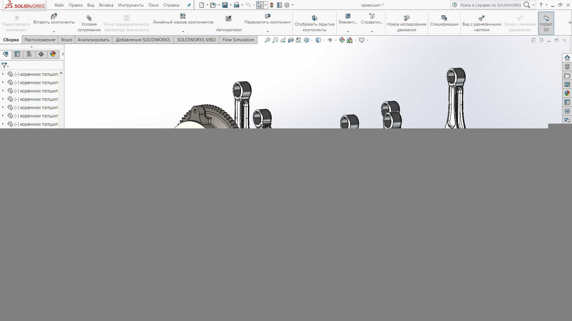Switch to Расположение ribbon tab

pos(40,40)
